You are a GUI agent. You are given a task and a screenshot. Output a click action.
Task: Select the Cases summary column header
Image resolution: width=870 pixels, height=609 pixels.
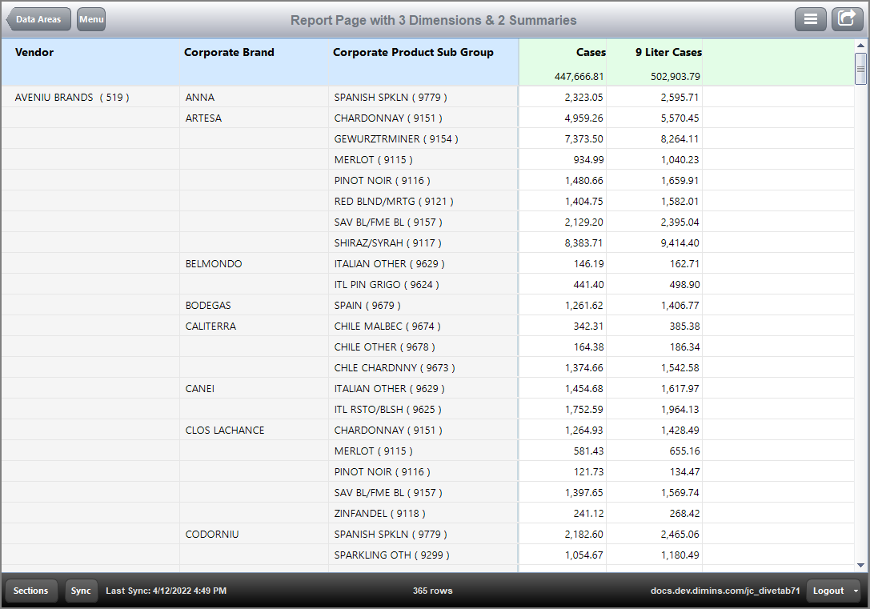(x=591, y=52)
